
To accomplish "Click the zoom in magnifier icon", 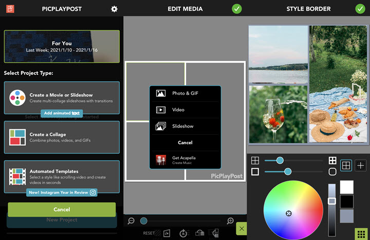I will pos(230,221).
